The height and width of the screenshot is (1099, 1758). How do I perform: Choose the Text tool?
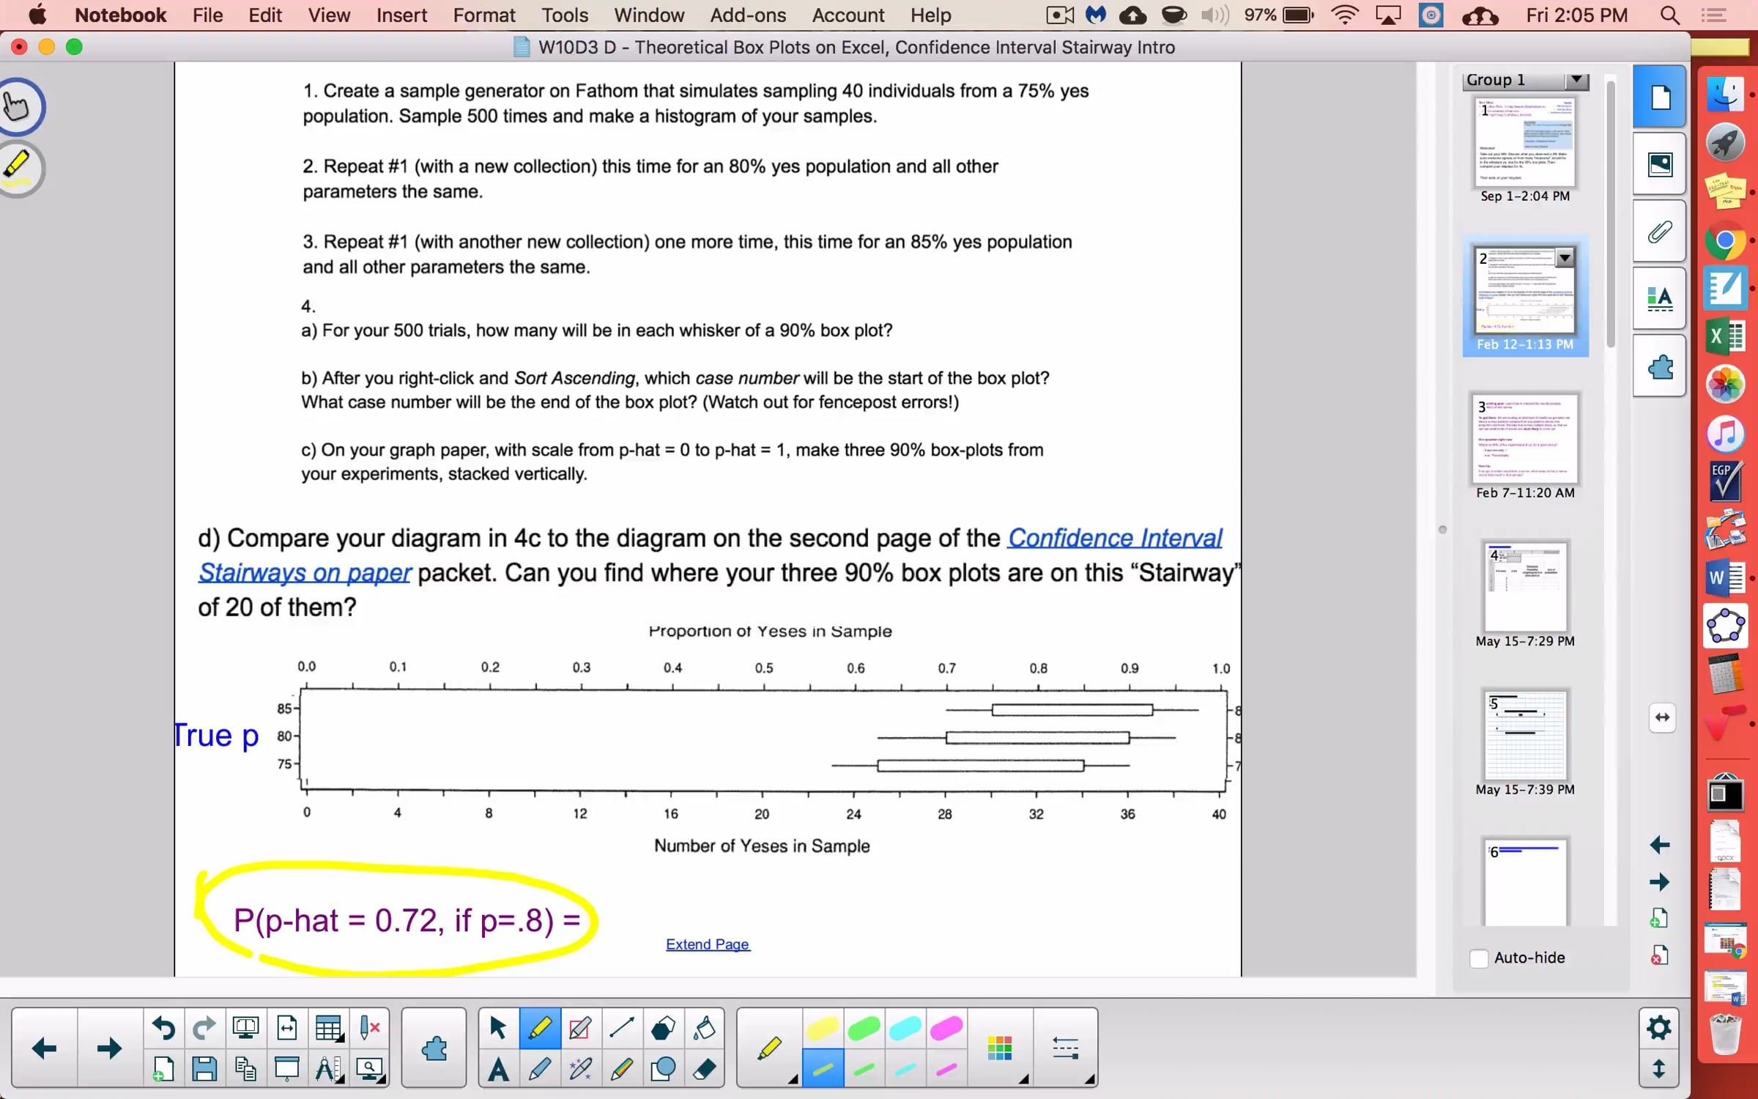click(498, 1069)
